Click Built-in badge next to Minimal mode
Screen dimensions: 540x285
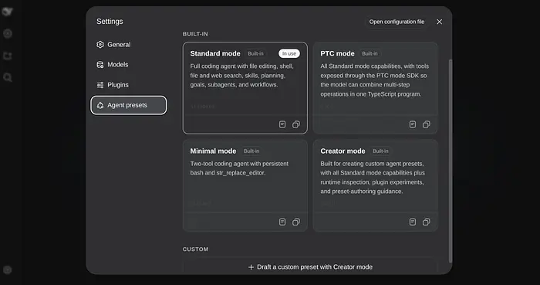[251, 151]
